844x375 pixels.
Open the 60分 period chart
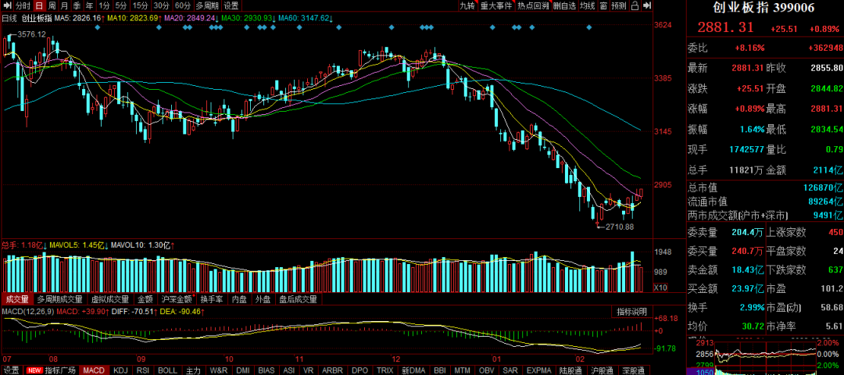182,6
